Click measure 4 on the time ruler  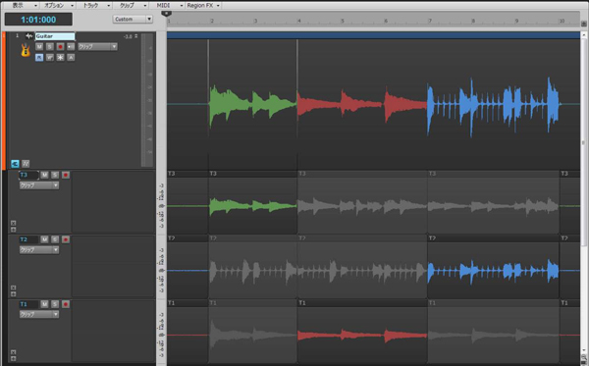299,21
